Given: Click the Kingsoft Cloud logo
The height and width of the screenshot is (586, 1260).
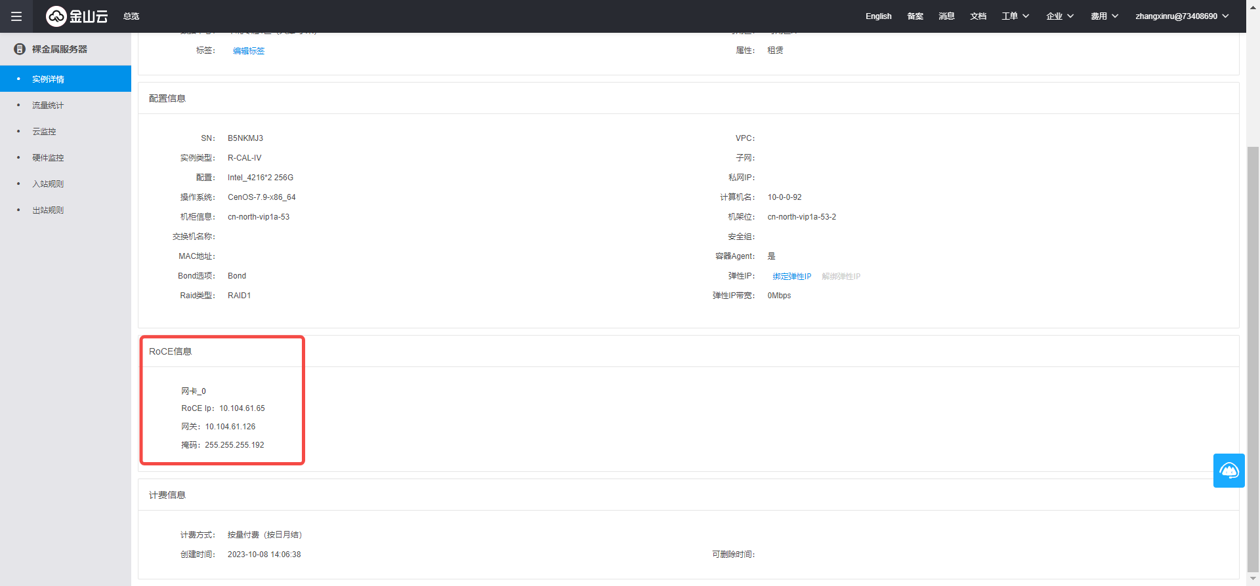Looking at the screenshot, I should point(77,16).
